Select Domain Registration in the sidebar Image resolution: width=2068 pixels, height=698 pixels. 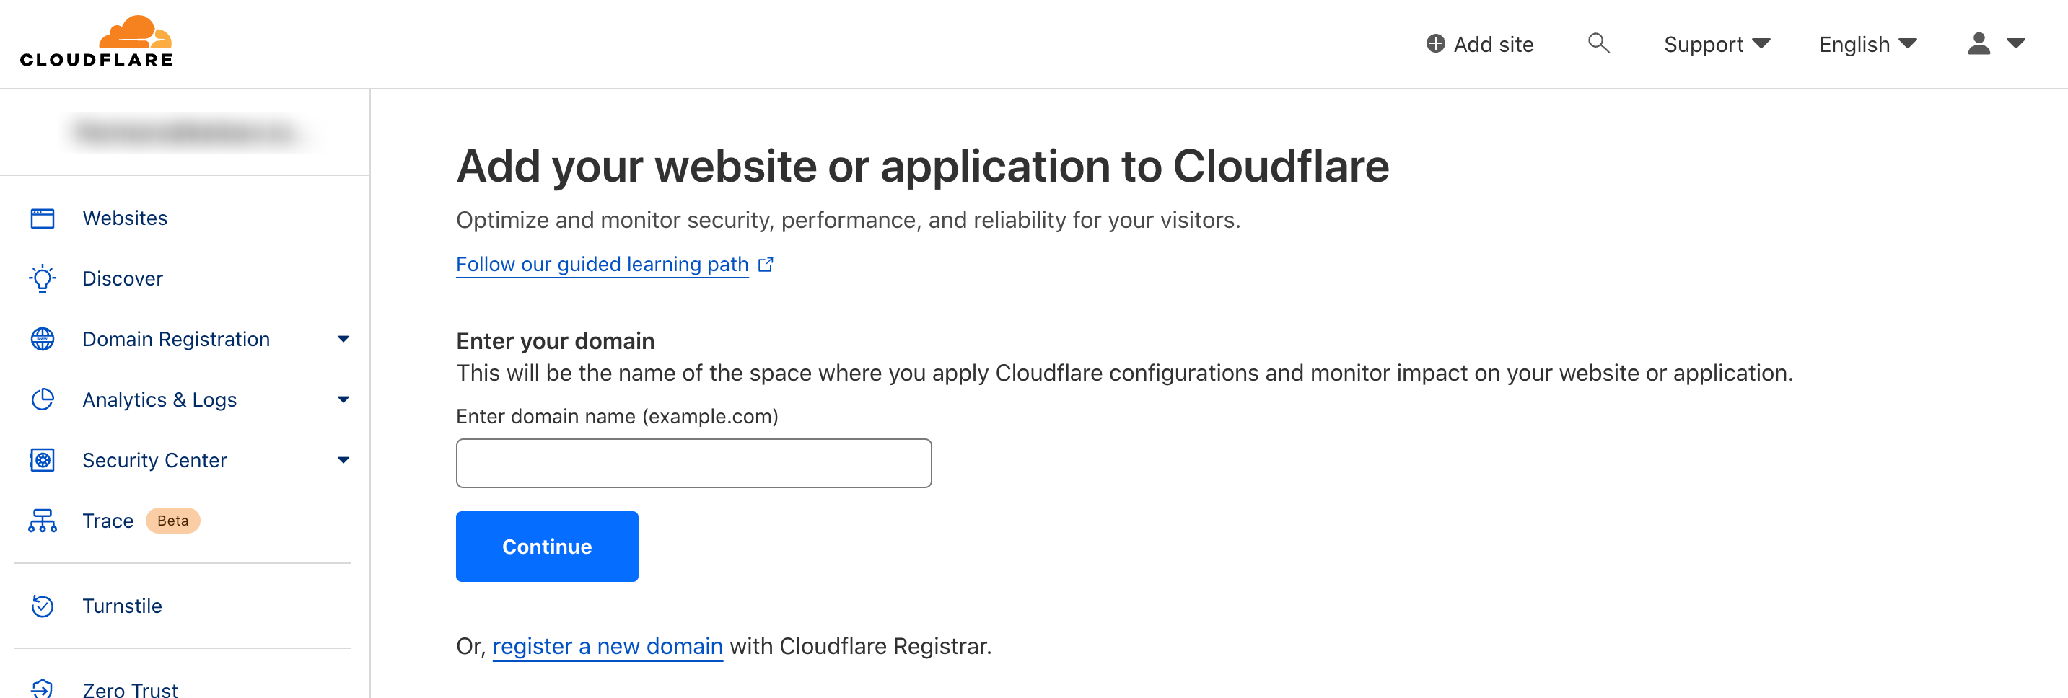click(176, 340)
